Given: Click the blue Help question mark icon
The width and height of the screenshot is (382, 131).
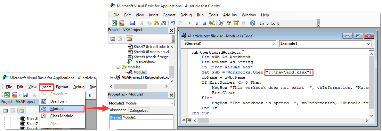Looking at the screenshot, I should (x=253, y=23).
